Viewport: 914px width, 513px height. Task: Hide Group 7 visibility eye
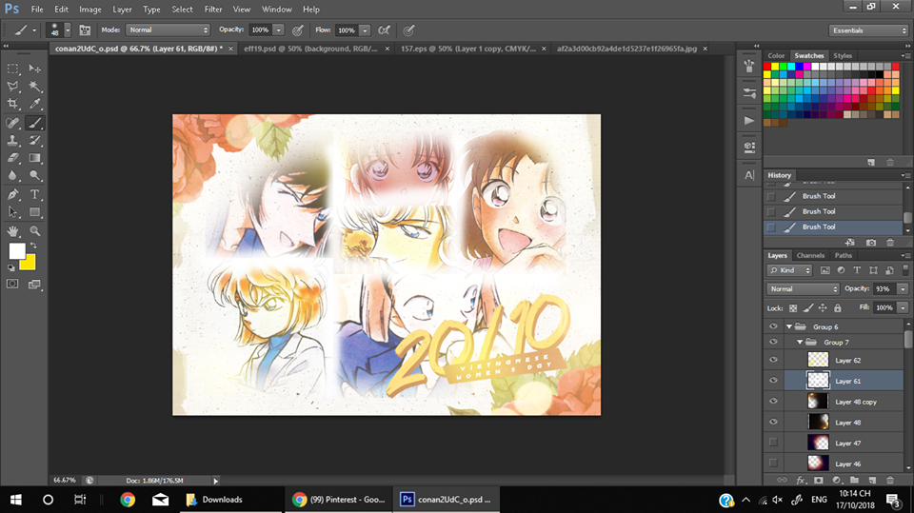[773, 343]
